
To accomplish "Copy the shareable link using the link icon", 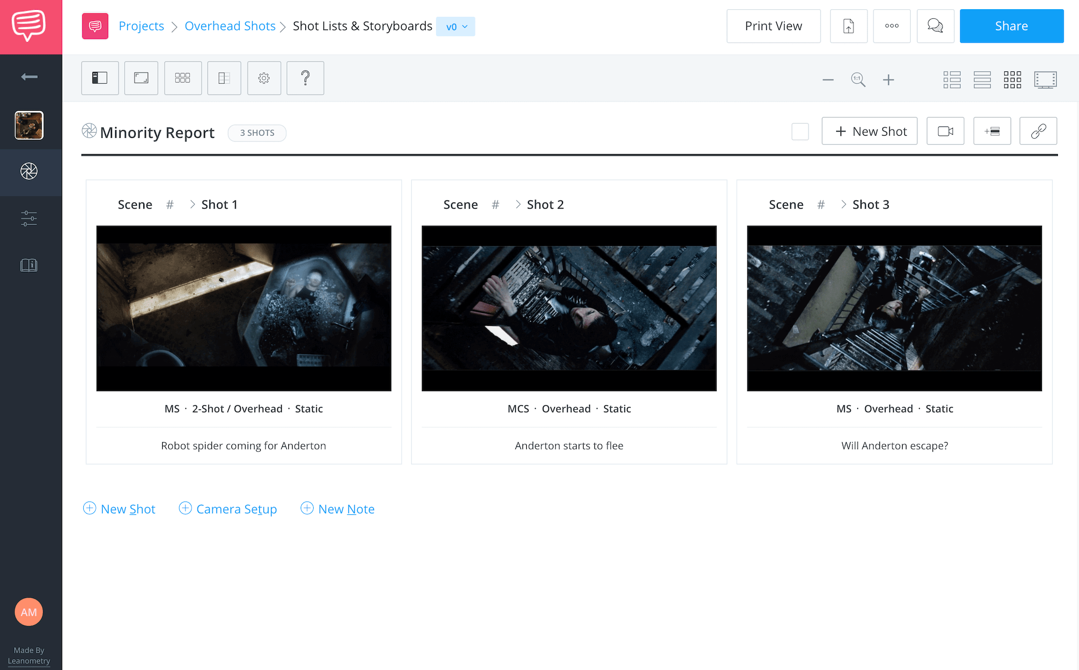I will tap(1038, 131).
